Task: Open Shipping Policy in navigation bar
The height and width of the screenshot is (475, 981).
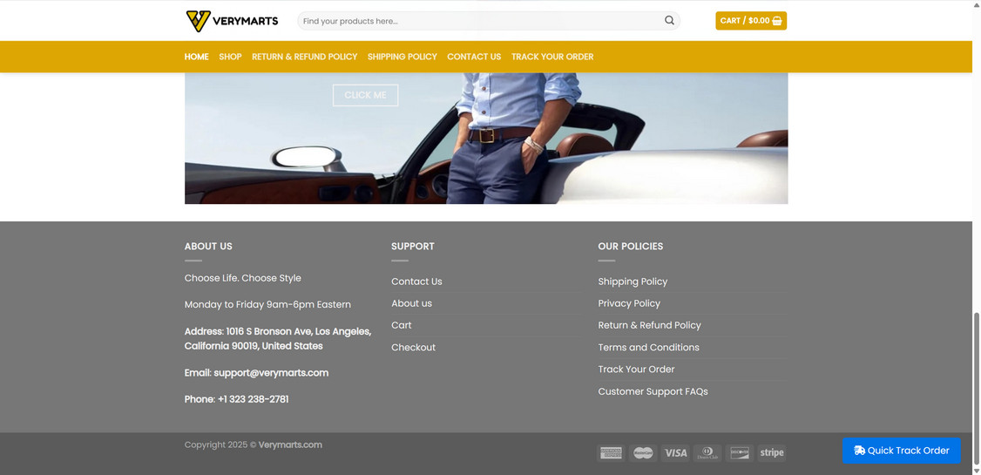Action: 403,57
